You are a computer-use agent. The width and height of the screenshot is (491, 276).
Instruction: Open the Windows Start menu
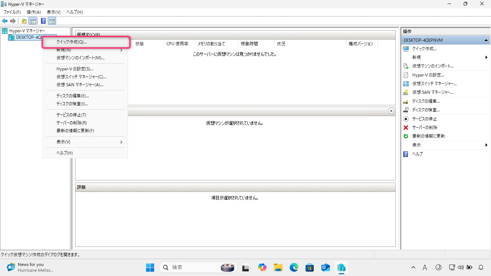150,267
